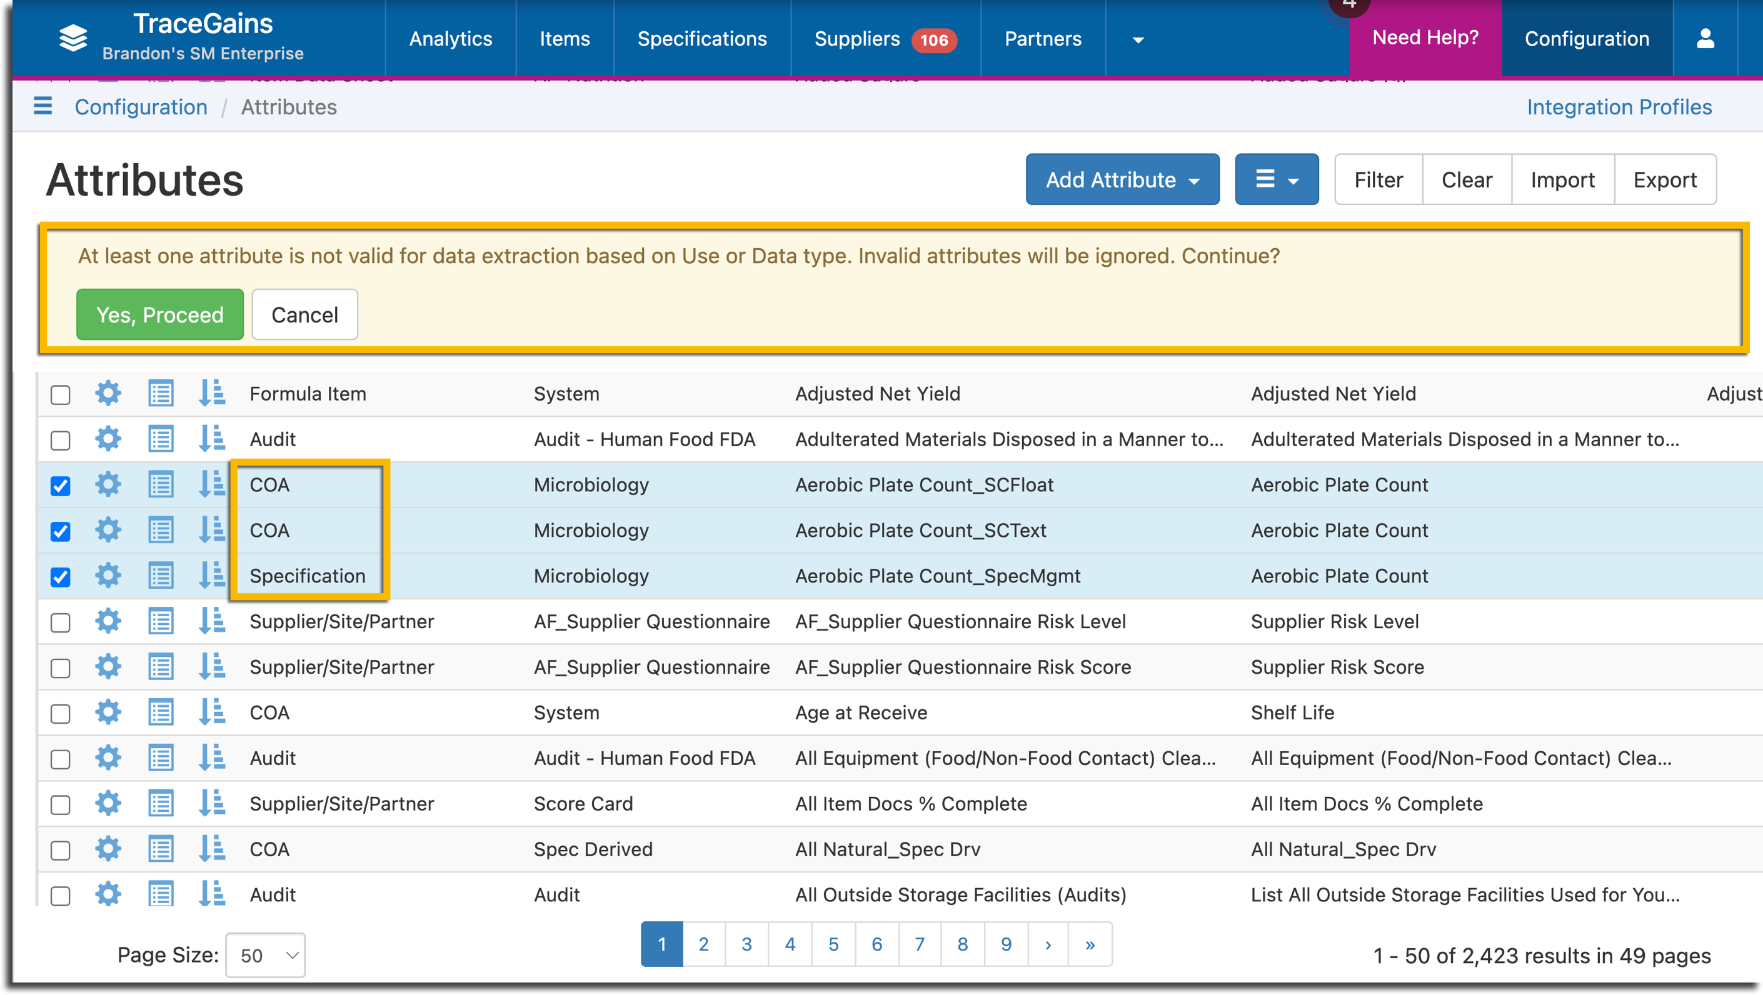Open the Page Size dropdown
Viewport: 1763px width, 995px height.
coord(266,955)
